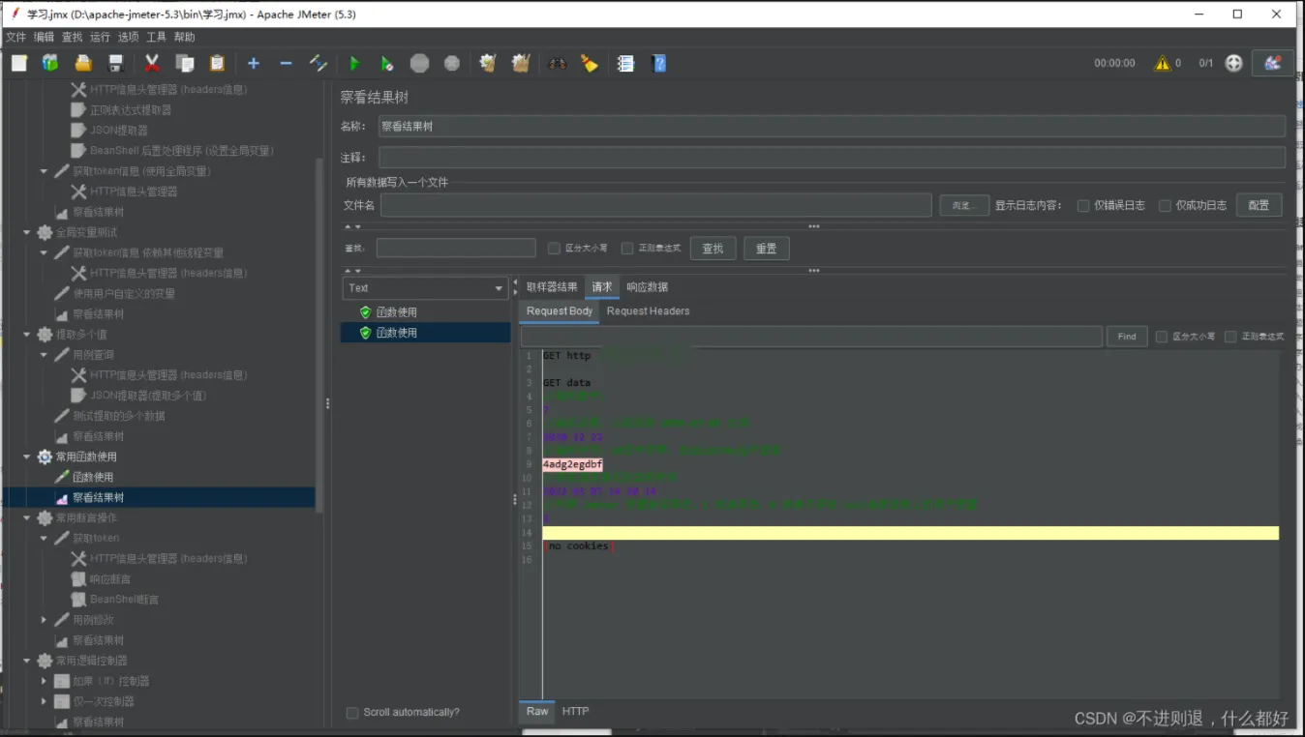Click into the 注释 comment field
The image size is (1305, 737).
pyautogui.click(x=832, y=158)
